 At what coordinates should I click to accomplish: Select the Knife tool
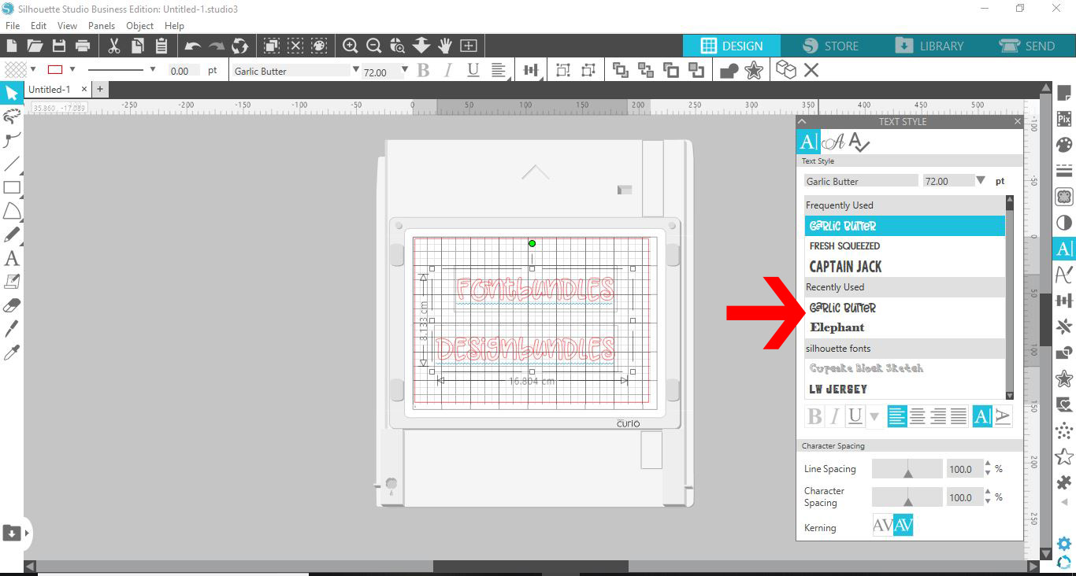pyautogui.click(x=12, y=329)
